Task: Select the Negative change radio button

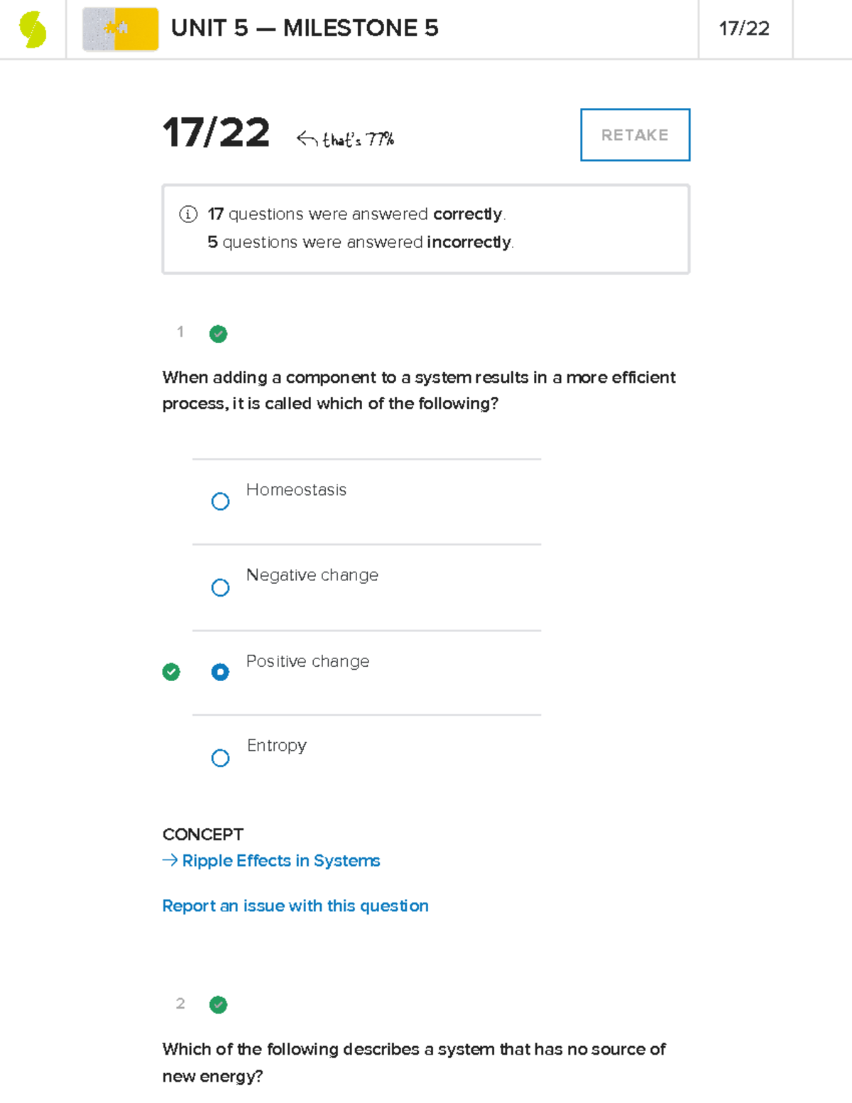Action: [x=220, y=587]
